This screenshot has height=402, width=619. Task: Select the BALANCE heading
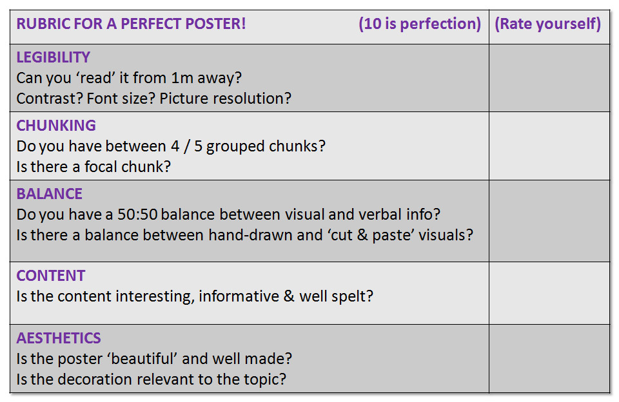pos(50,194)
